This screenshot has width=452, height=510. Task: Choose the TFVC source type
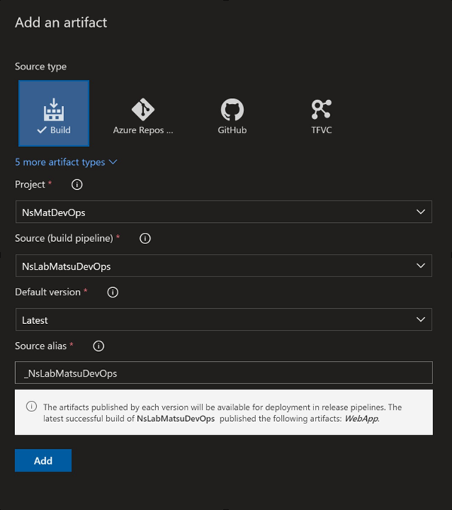[321, 116]
